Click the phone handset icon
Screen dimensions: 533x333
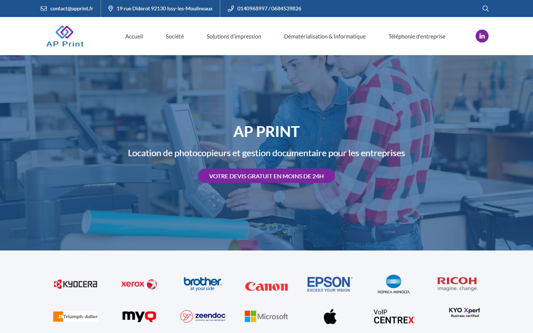(231, 9)
